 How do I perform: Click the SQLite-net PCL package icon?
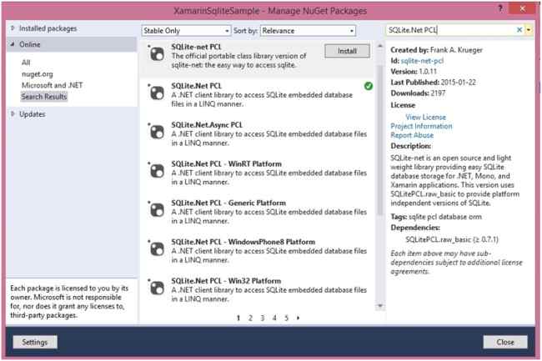(157, 54)
